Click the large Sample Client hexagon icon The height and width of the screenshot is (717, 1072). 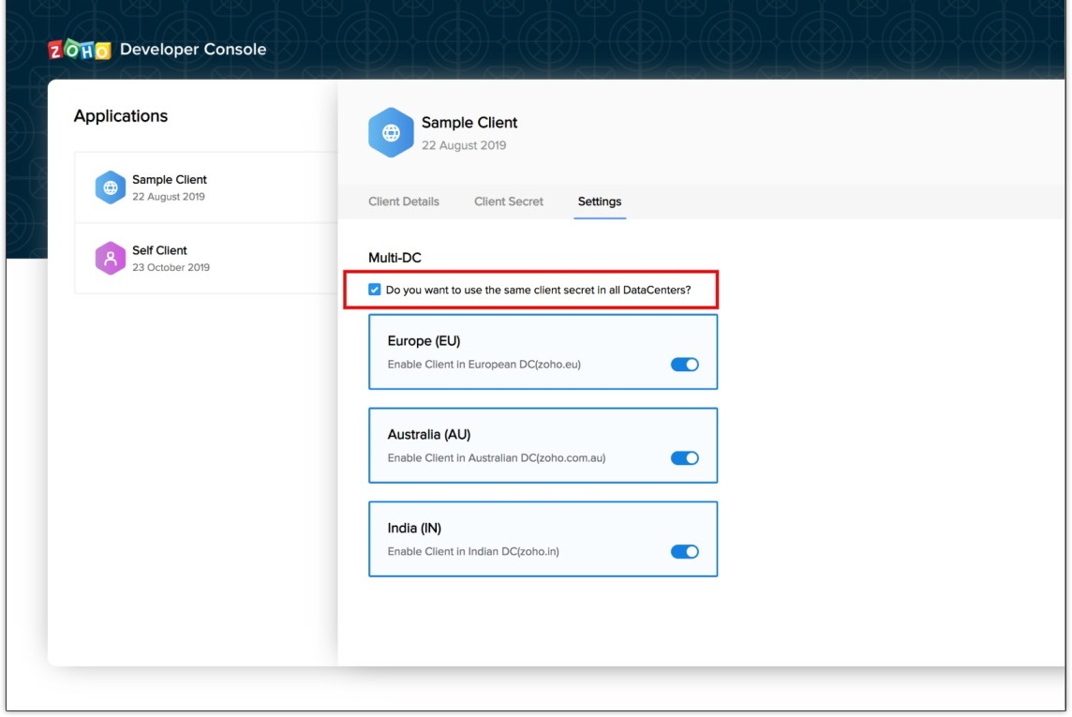(x=391, y=132)
